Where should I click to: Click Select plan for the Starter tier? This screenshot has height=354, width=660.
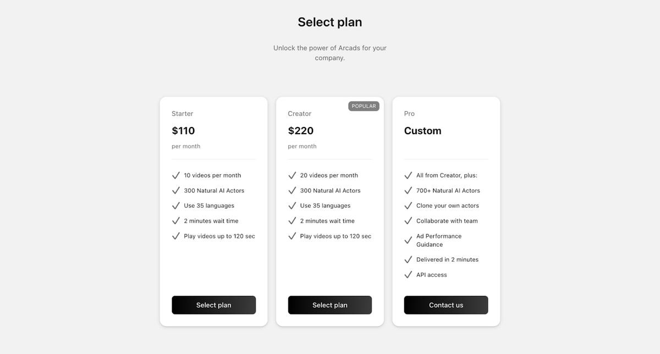[x=213, y=305]
